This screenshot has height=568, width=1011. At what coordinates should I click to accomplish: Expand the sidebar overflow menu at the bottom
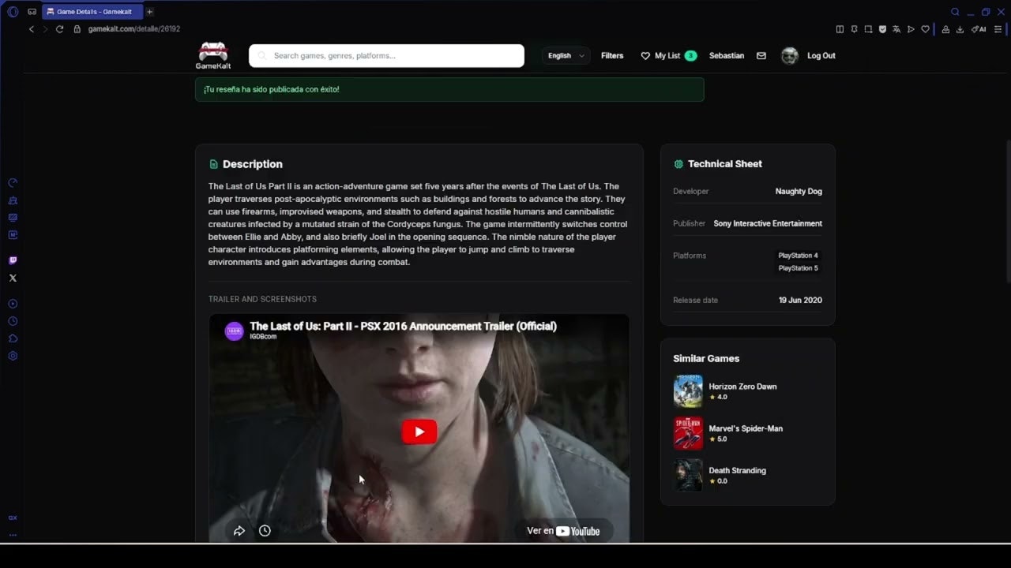click(12, 533)
